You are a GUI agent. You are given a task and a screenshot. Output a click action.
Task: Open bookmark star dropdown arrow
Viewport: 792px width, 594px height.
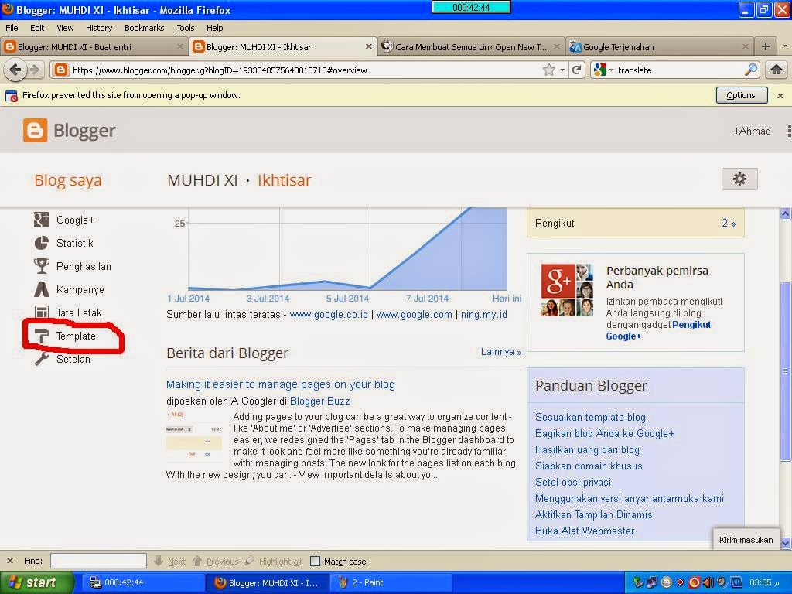[562, 70]
